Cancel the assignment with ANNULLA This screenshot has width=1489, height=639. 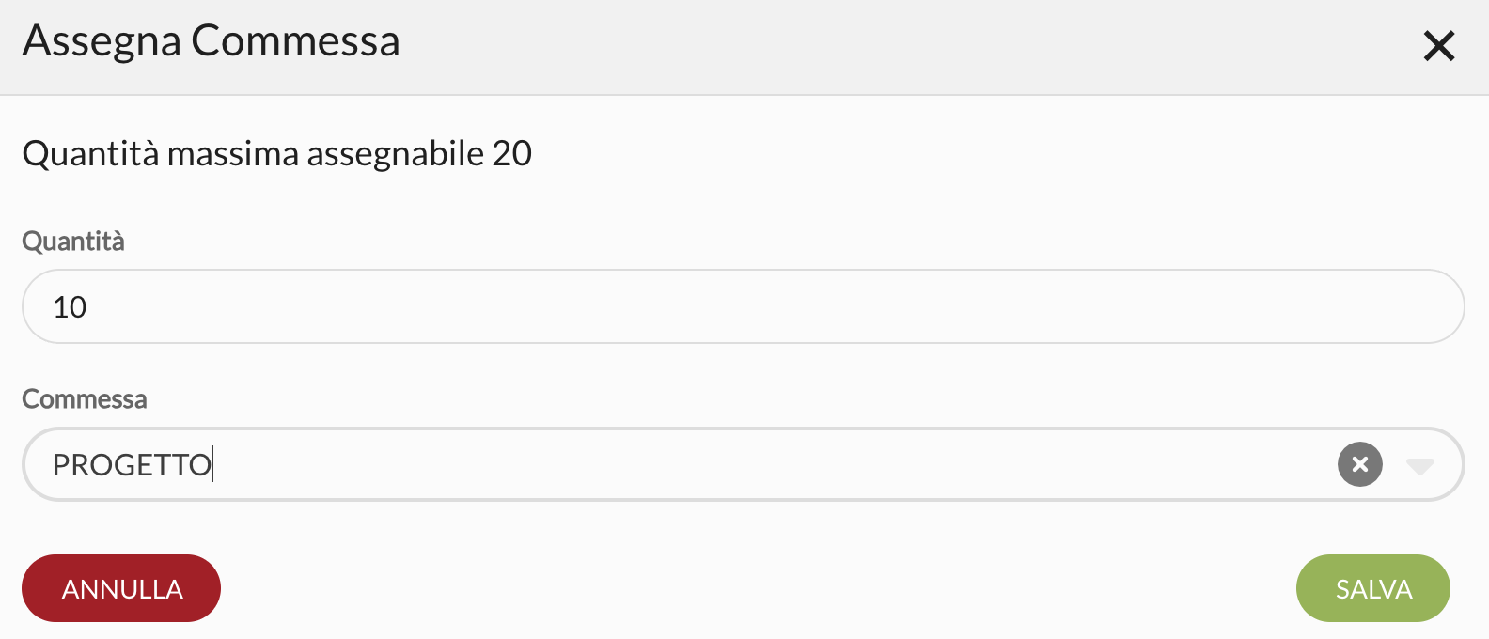coord(121,588)
